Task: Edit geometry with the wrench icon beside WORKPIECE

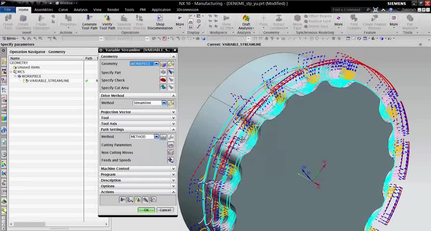Action: point(171,64)
